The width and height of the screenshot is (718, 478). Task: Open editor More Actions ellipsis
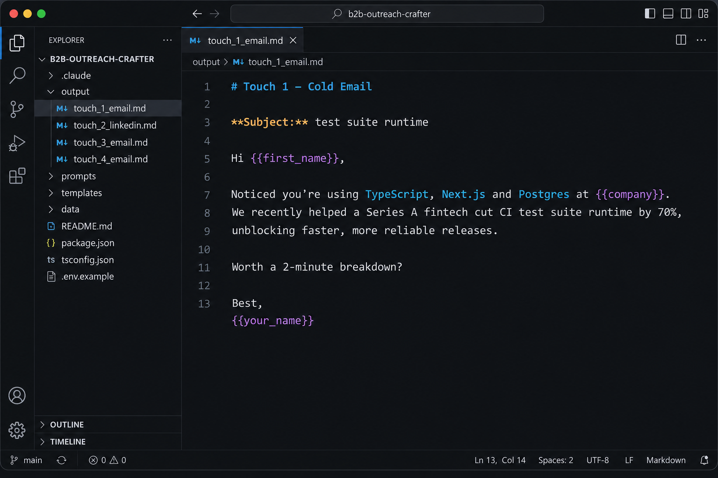(x=701, y=40)
